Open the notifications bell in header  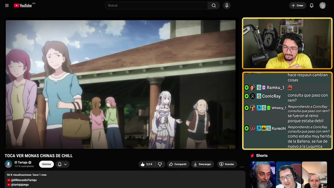(312, 5)
